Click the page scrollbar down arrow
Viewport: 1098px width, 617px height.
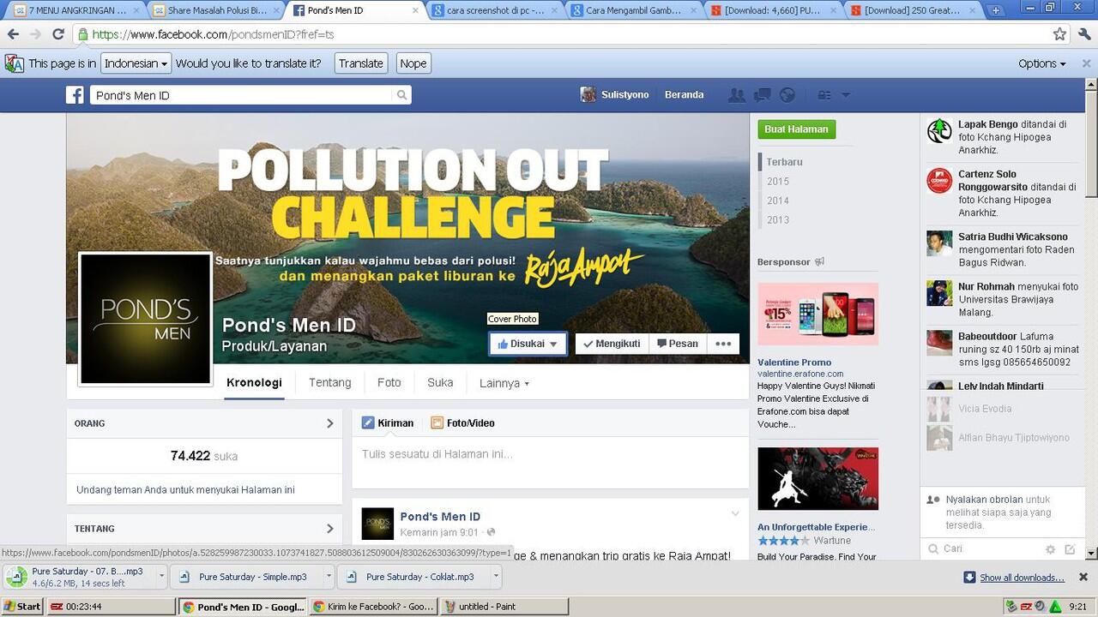pos(1091,554)
